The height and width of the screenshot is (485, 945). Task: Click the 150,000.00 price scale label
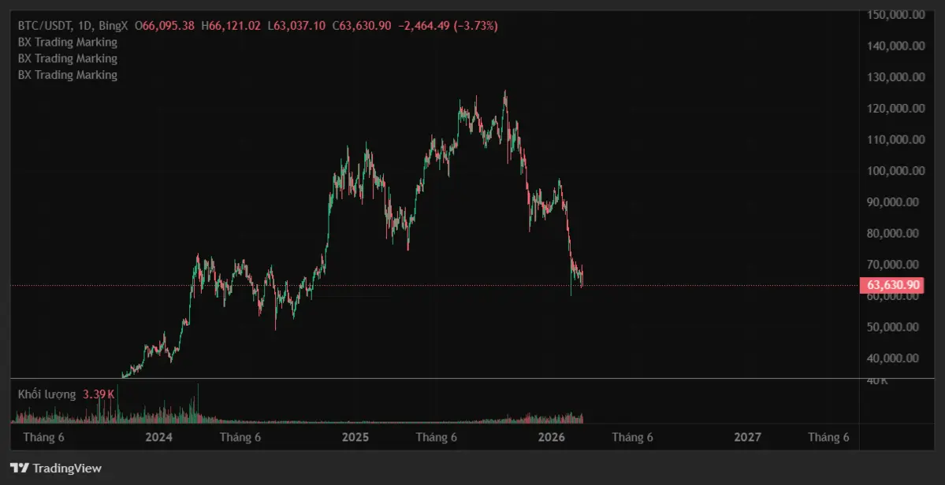(895, 15)
